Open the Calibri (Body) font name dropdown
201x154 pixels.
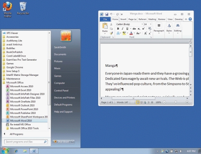click(x=142, y=24)
